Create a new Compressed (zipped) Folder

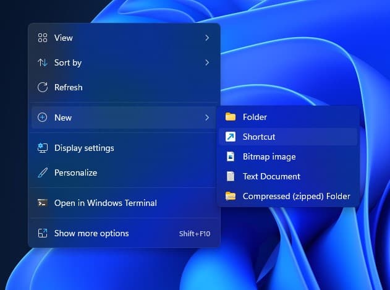click(x=288, y=196)
